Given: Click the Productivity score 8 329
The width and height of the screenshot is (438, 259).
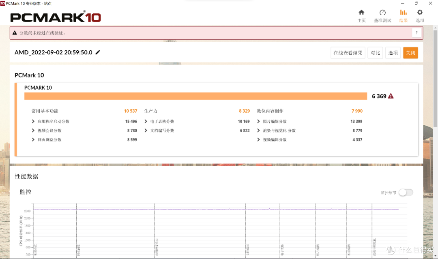Looking at the screenshot, I should click(x=244, y=111).
